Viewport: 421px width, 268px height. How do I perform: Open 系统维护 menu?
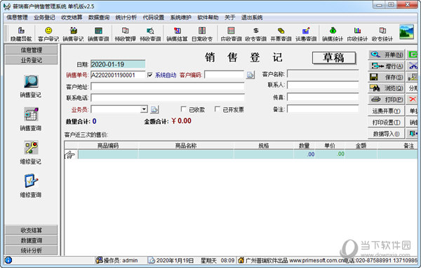click(181, 17)
